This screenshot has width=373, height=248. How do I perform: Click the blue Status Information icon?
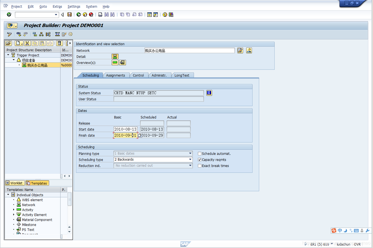(x=209, y=93)
